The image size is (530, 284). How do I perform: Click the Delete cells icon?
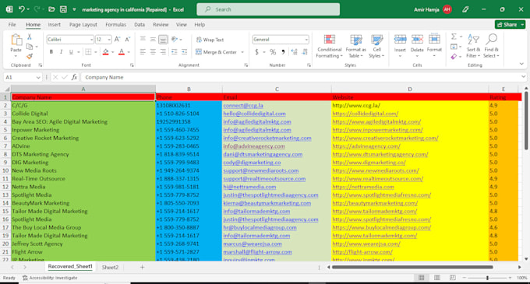point(417,40)
